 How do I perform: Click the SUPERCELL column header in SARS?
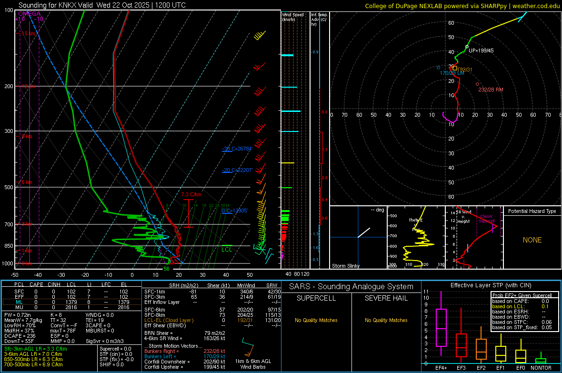316,298
